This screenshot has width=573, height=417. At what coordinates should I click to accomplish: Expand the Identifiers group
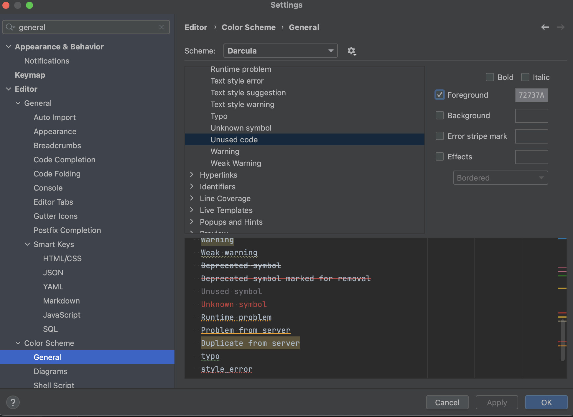click(192, 186)
